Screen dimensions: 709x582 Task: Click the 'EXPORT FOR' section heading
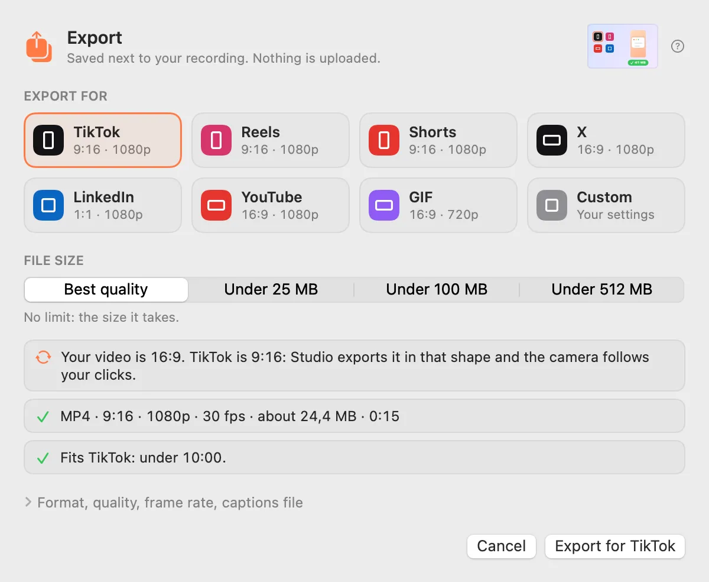pyautogui.click(x=66, y=96)
